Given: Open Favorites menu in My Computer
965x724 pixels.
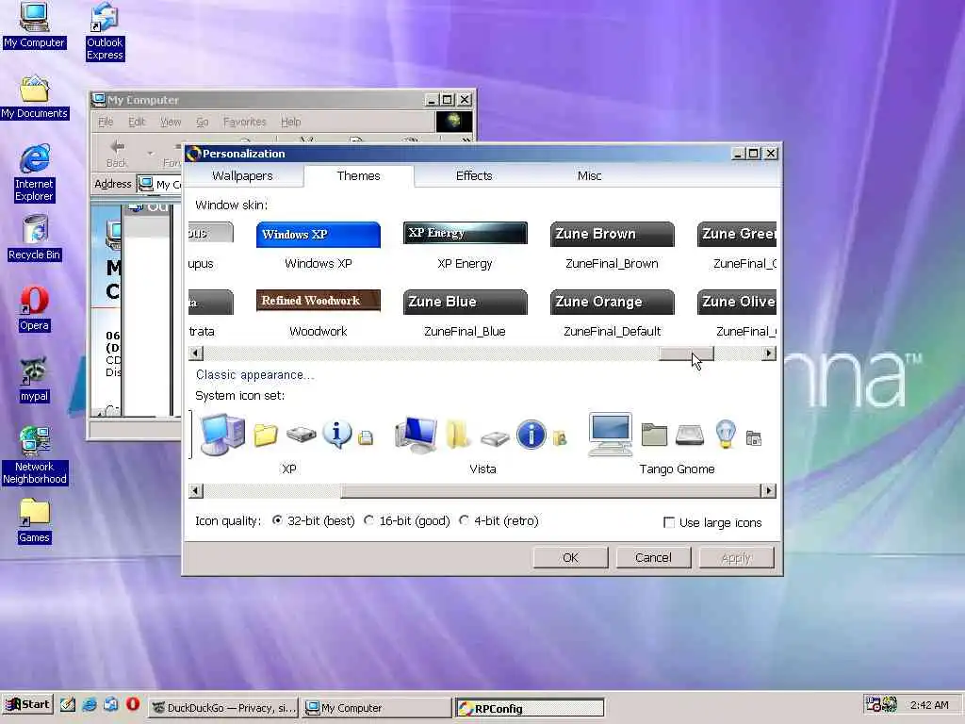Looking at the screenshot, I should click(x=244, y=122).
